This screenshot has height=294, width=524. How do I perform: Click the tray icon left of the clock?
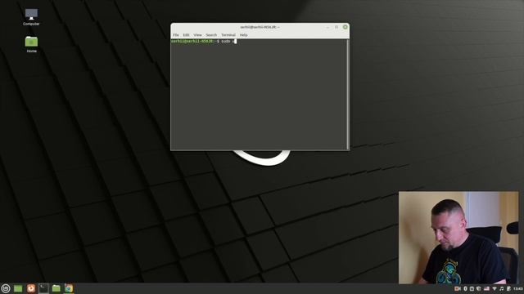click(508, 288)
